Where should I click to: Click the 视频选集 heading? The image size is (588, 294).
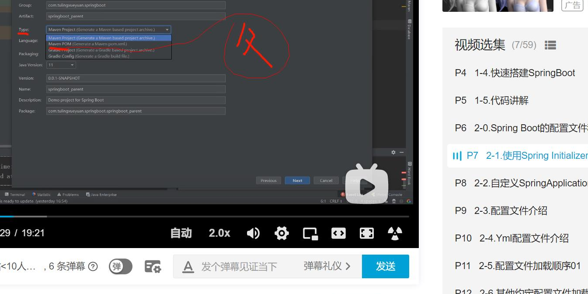point(480,45)
